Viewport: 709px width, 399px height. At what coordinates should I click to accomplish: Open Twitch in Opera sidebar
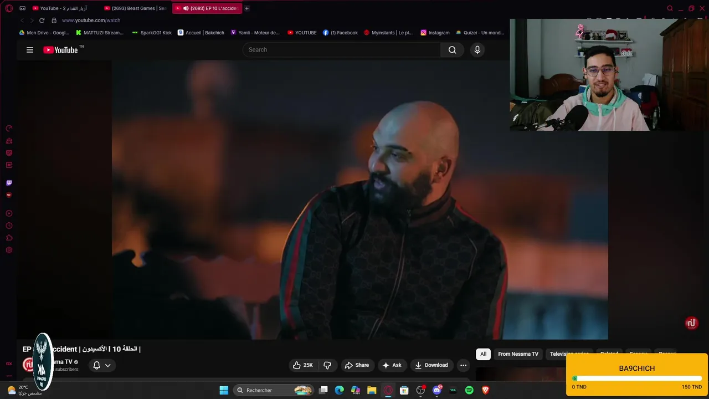click(x=9, y=183)
